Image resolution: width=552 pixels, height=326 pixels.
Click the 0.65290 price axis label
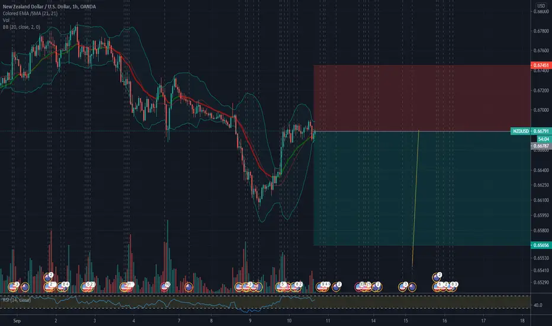pyautogui.click(x=541, y=282)
